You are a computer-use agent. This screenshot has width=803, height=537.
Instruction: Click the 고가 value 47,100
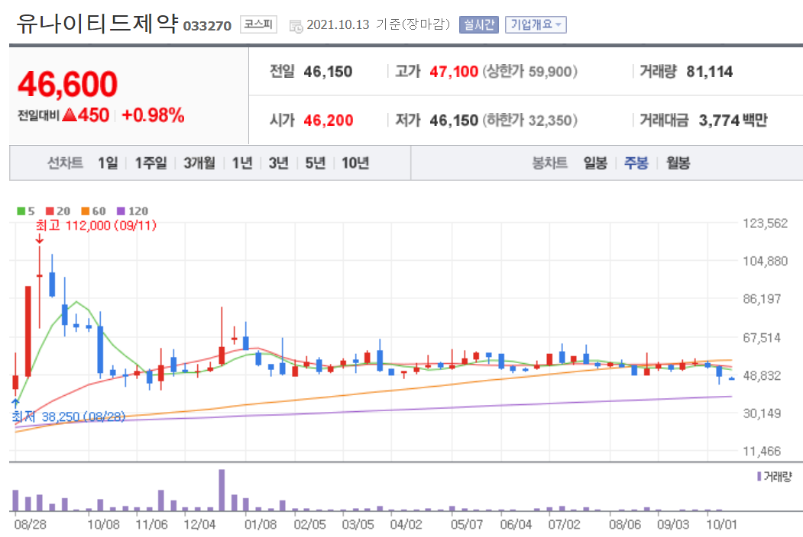click(x=454, y=72)
